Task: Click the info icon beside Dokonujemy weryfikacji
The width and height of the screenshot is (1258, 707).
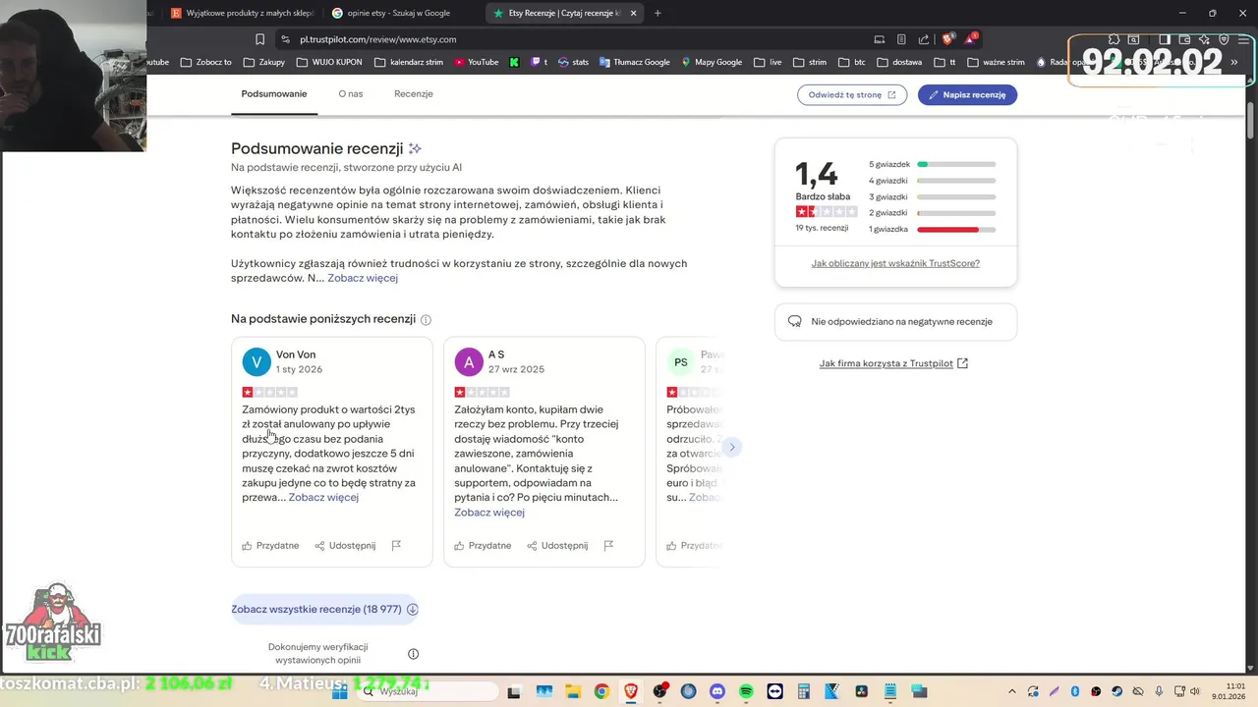Action: (413, 654)
